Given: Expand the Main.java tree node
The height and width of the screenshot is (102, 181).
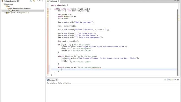Looking at the screenshot, I should 9,10.
